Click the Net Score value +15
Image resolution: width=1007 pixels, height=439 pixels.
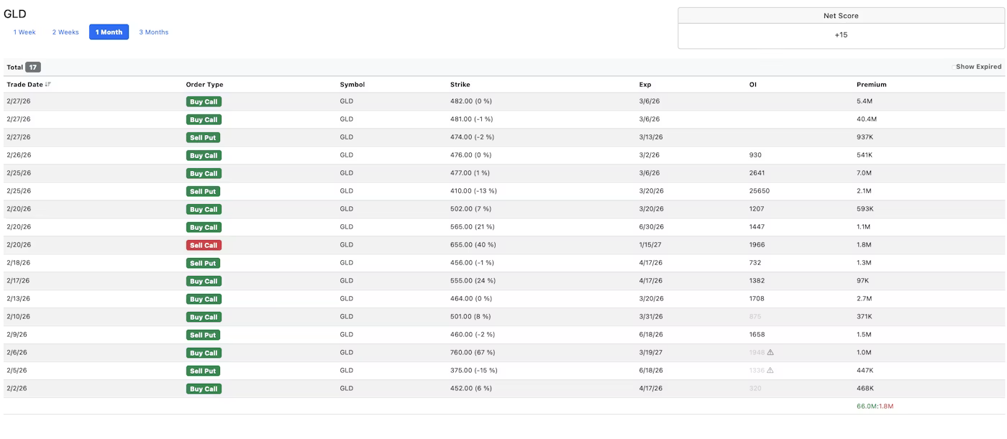pos(841,34)
